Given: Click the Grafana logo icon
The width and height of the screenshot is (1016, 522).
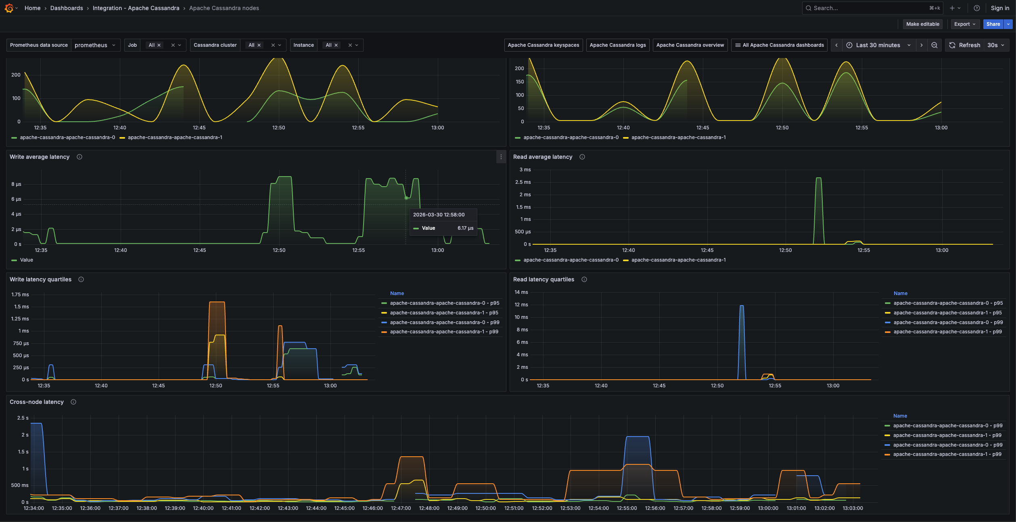Looking at the screenshot, I should click(9, 8).
